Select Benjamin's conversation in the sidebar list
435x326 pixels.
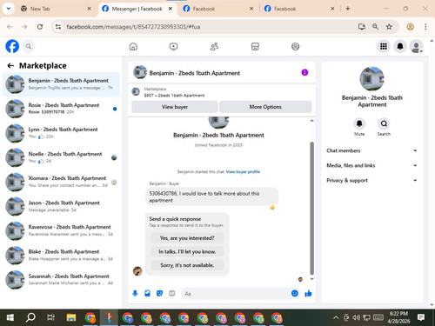(x=61, y=84)
